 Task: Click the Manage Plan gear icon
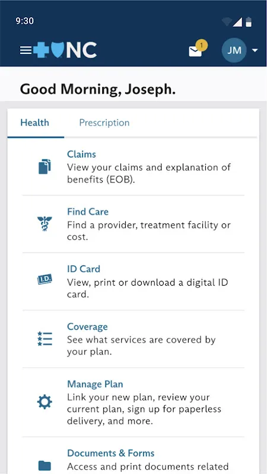click(45, 402)
